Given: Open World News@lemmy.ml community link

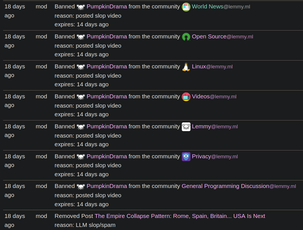Looking at the screenshot, I should point(221,6).
